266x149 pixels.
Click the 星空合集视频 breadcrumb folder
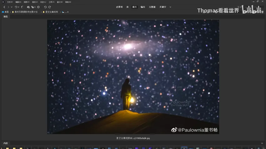(x=50, y=12)
